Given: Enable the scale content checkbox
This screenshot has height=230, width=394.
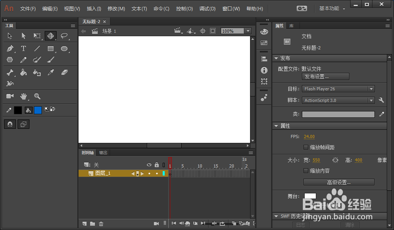Looking at the screenshot, I should pos(306,171).
